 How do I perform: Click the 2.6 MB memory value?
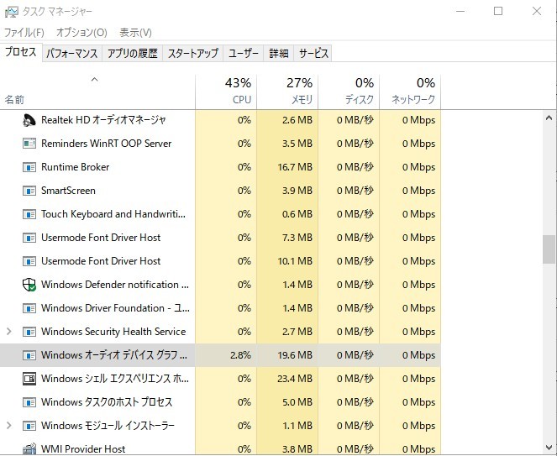pyautogui.click(x=297, y=120)
